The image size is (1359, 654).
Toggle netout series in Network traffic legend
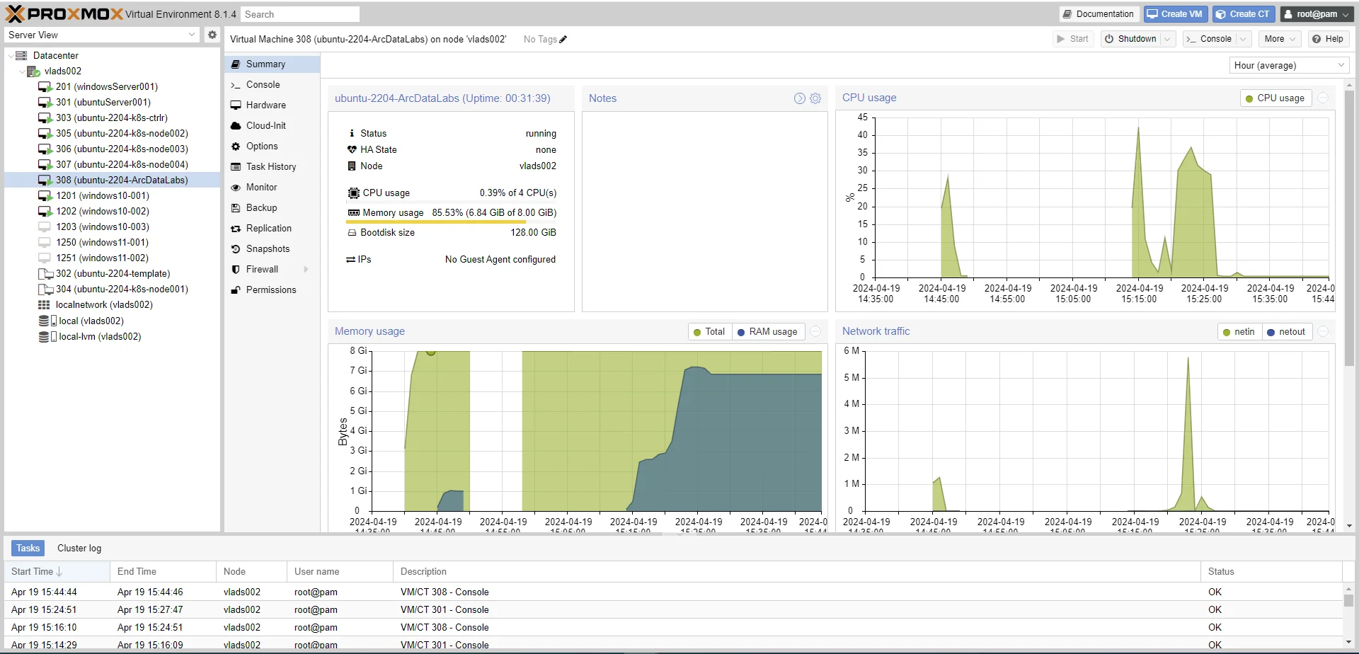pyautogui.click(x=1286, y=332)
